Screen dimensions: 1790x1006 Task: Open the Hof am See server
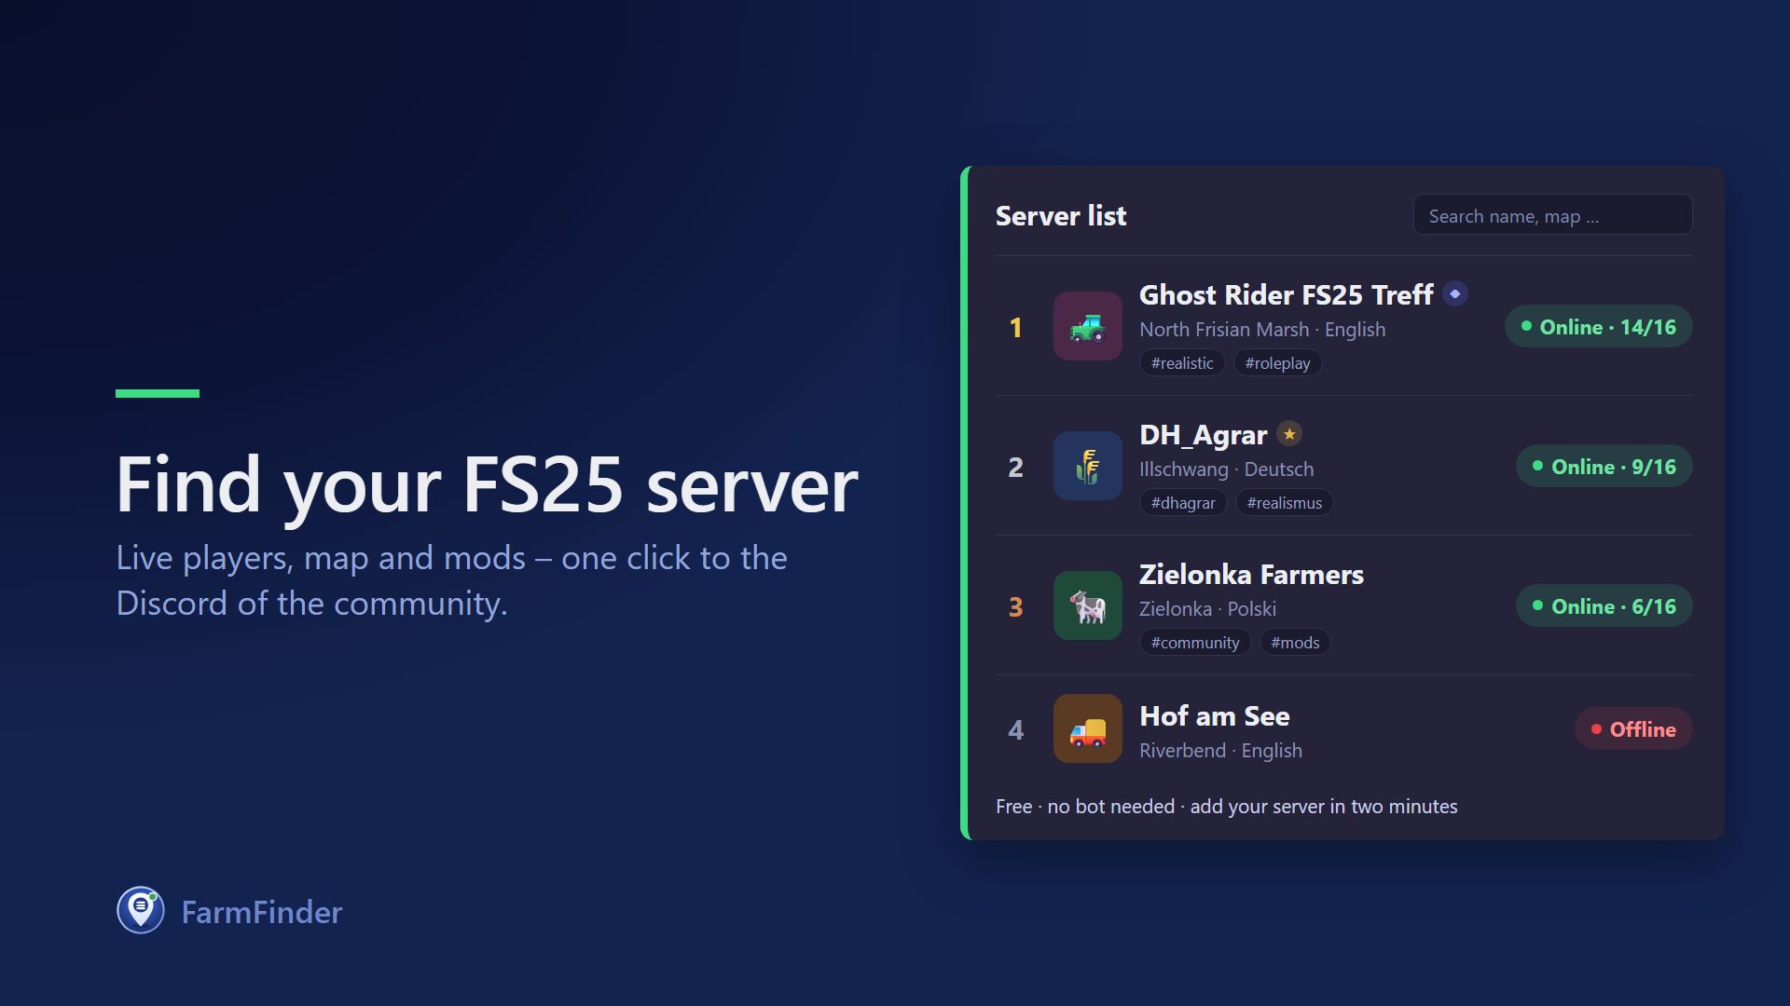click(1343, 728)
